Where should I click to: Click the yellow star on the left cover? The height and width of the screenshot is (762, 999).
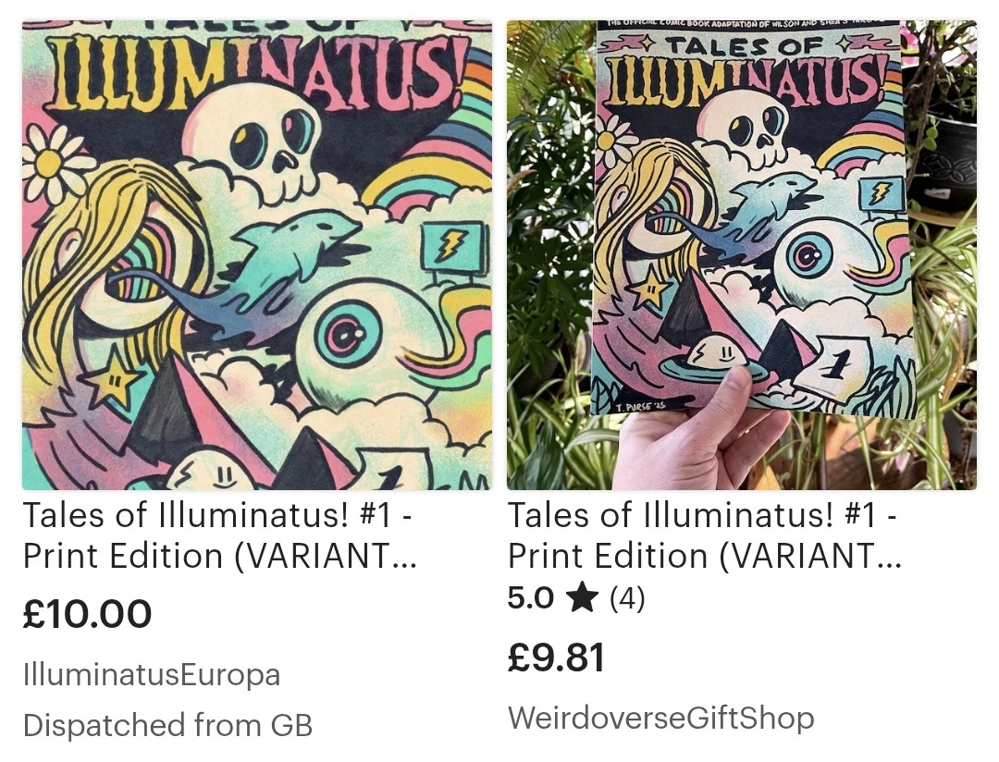point(111,380)
